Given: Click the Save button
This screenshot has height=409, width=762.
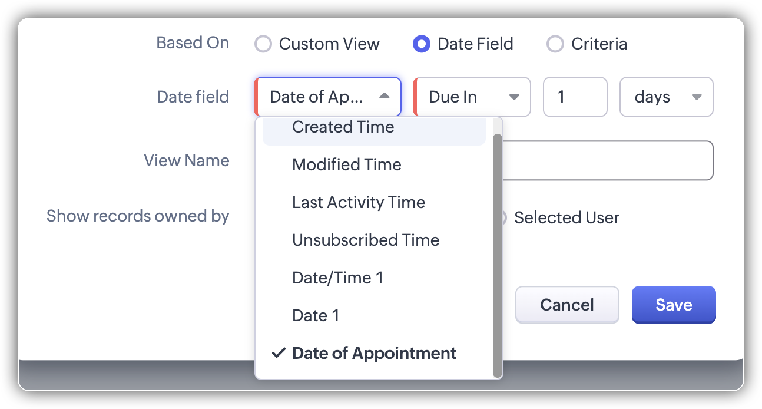Looking at the screenshot, I should click(x=674, y=305).
